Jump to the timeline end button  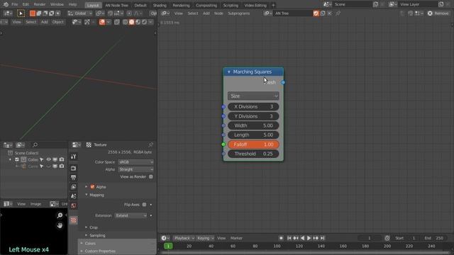click(x=322, y=238)
